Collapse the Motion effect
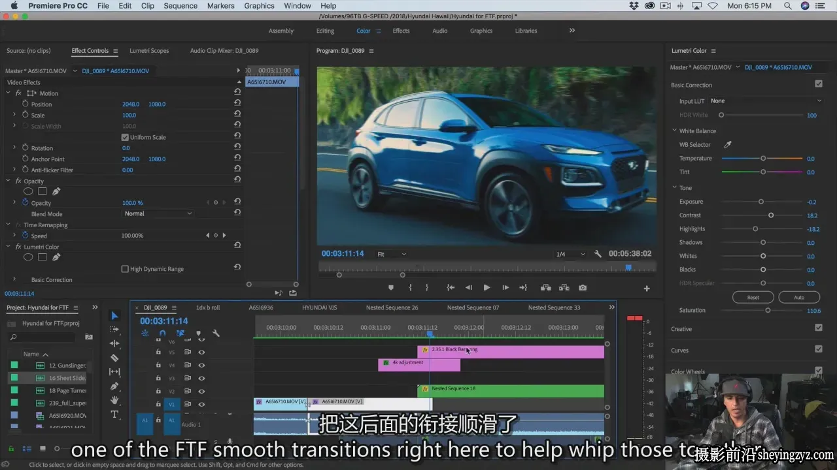Screen dimensions: 837x470 coord(9,93)
